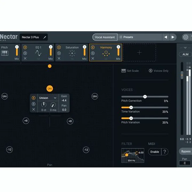This screenshot has width=192, height=192.
Task: Toggle Saturation module power button
Action: [59, 47]
